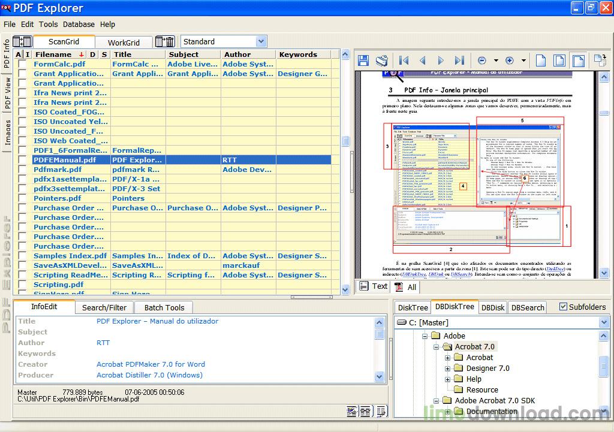Click the zoom in magnifier button
The image size is (614, 432).
coord(510,61)
